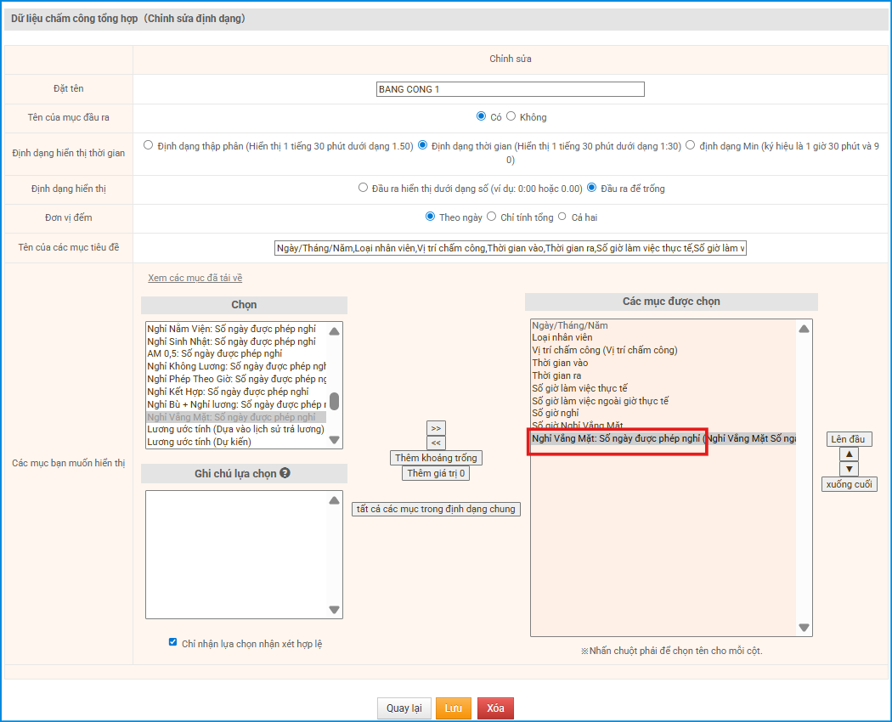Click the red Xóa button
The height and width of the screenshot is (722, 892).
[495, 708]
